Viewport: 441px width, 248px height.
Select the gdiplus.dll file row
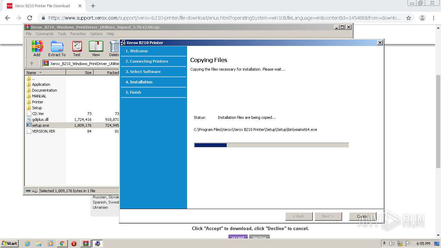72,120
